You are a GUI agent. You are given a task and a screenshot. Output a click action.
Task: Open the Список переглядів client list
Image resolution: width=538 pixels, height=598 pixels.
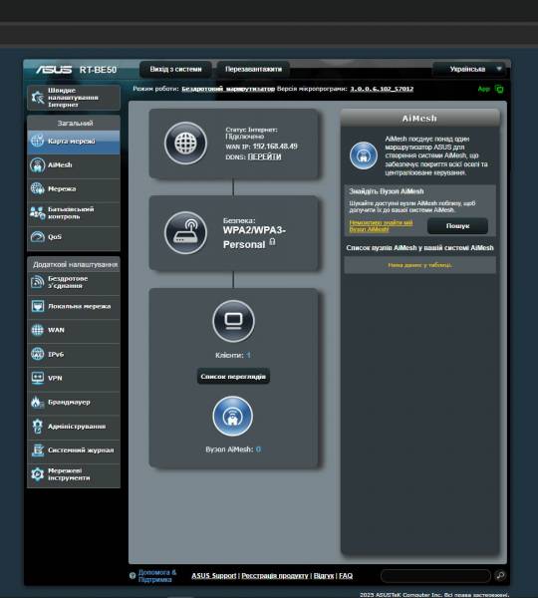[233, 377]
